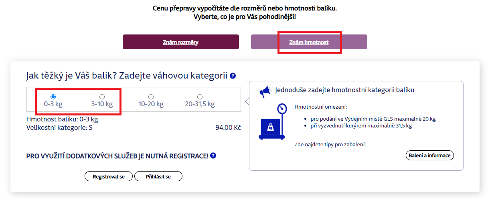
Task: Choose the 20-31,5 kg radio button
Action: 200,97
